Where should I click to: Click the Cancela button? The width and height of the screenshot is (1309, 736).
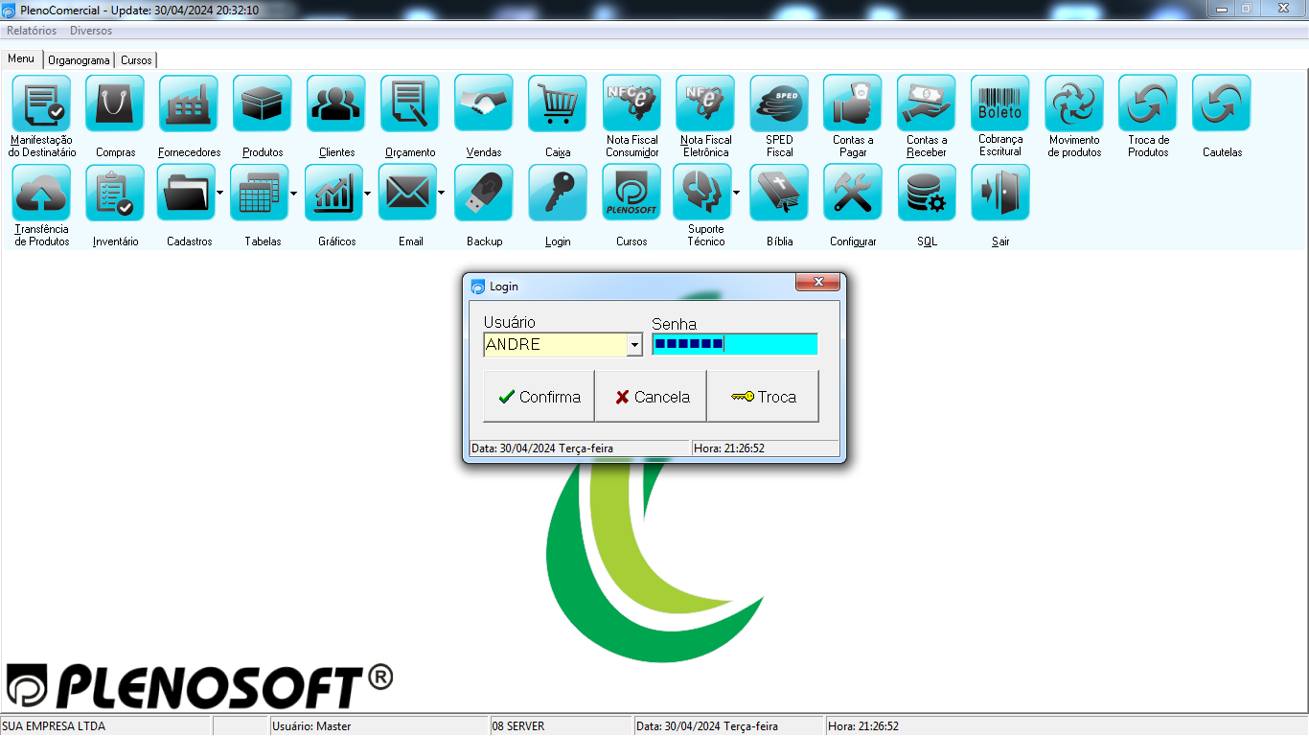point(651,397)
